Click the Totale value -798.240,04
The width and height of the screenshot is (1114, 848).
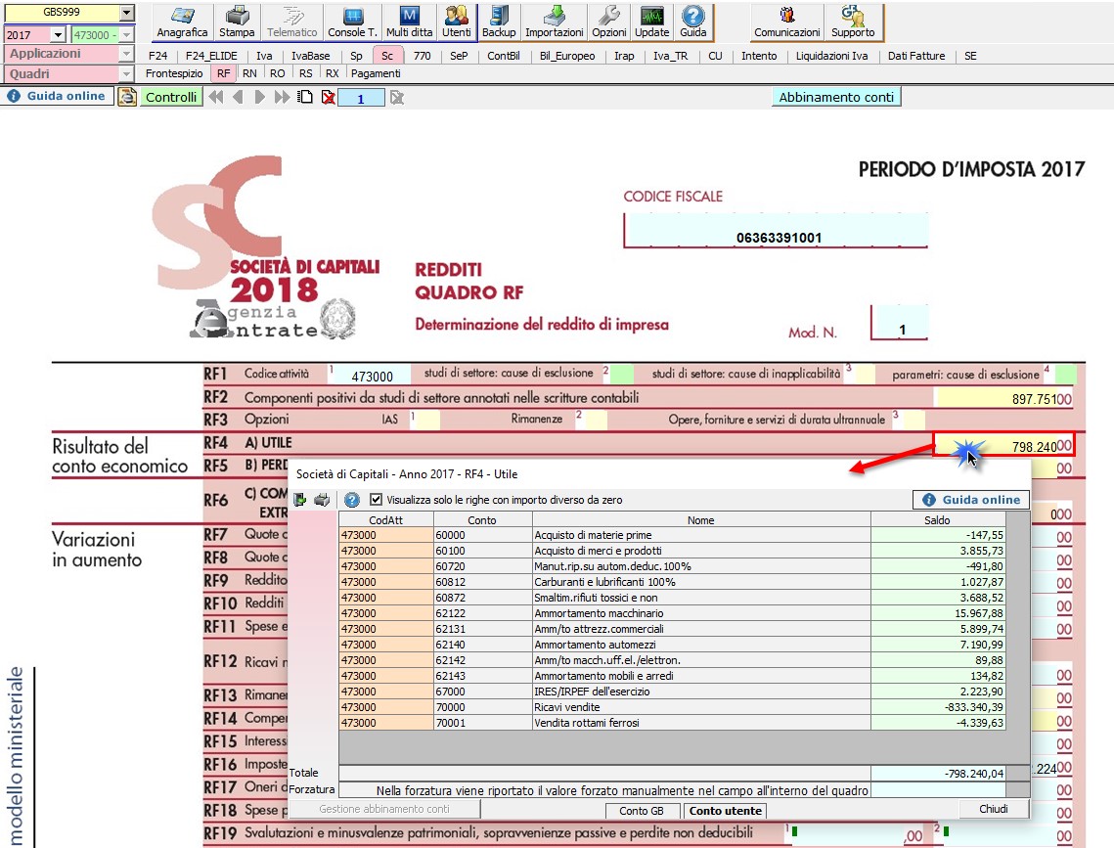point(938,774)
